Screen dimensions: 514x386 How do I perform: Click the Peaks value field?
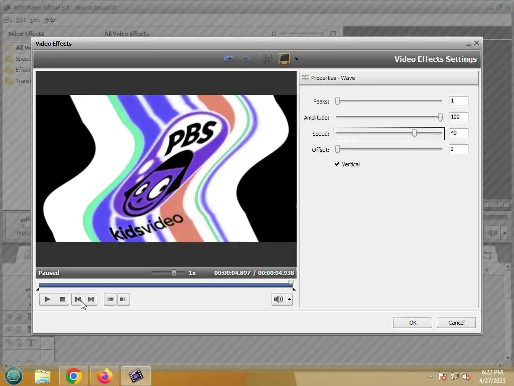(459, 101)
